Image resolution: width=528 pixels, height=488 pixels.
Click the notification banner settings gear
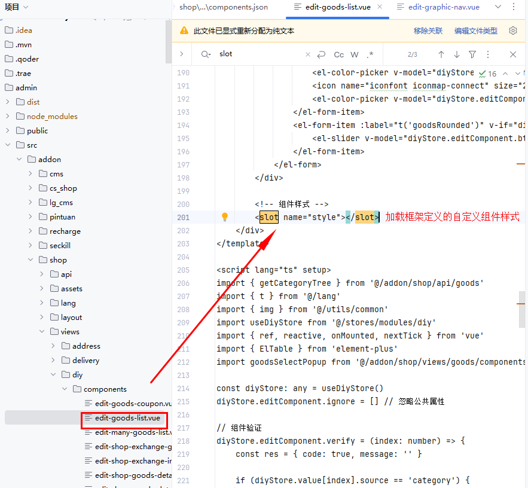(x=512, y=30)
